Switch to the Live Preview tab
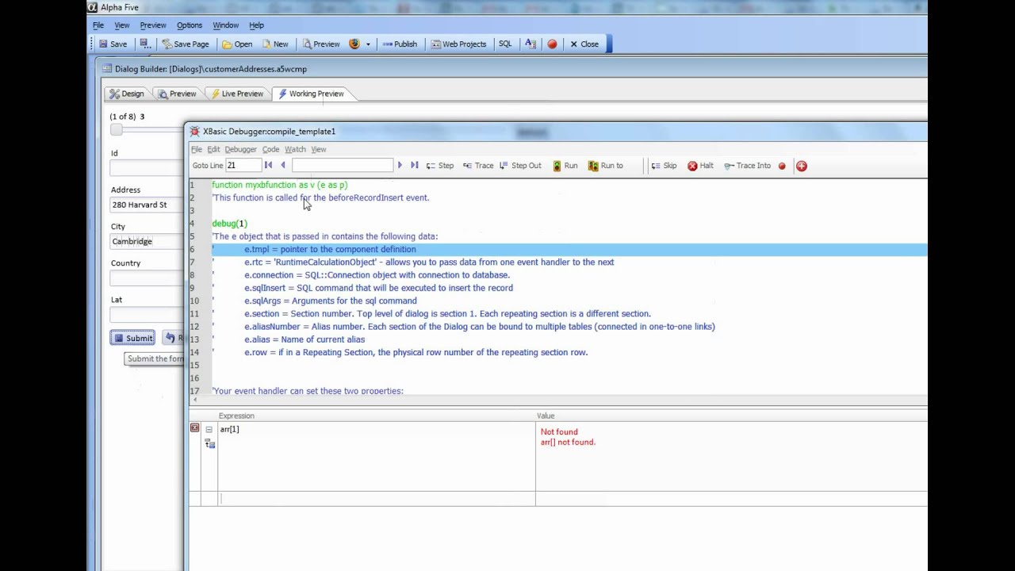The image size is (1015, 571). click(x=236, y=94)
